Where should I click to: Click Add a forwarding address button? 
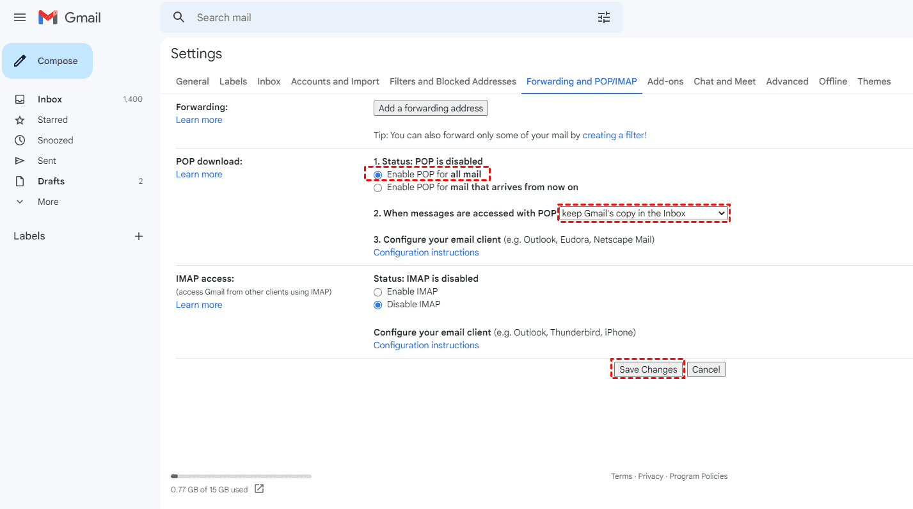[x=431, y=108]
